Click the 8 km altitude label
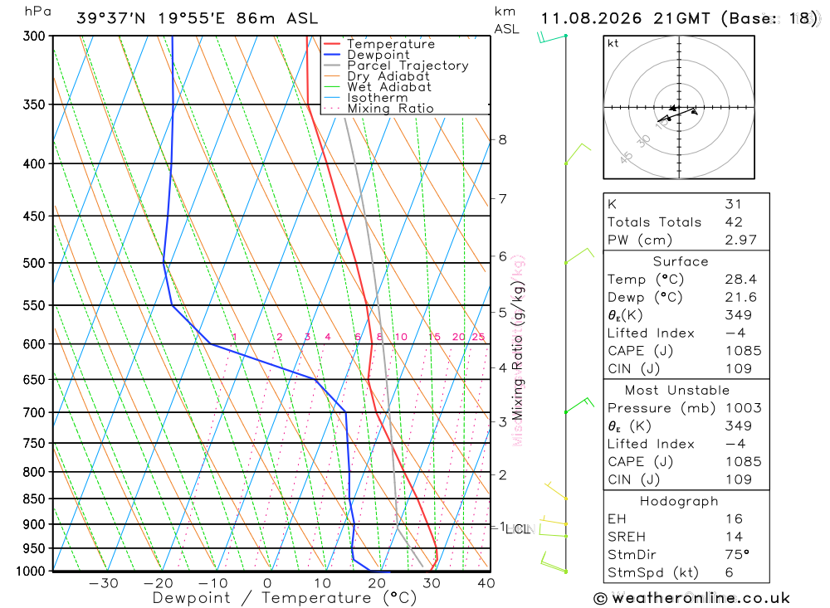Viewport: 830px width, 608px height. [x=502, y=139]
